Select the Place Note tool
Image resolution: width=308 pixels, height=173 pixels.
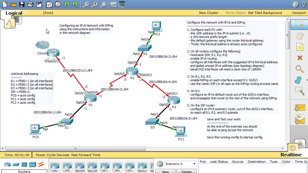point(300,47)
